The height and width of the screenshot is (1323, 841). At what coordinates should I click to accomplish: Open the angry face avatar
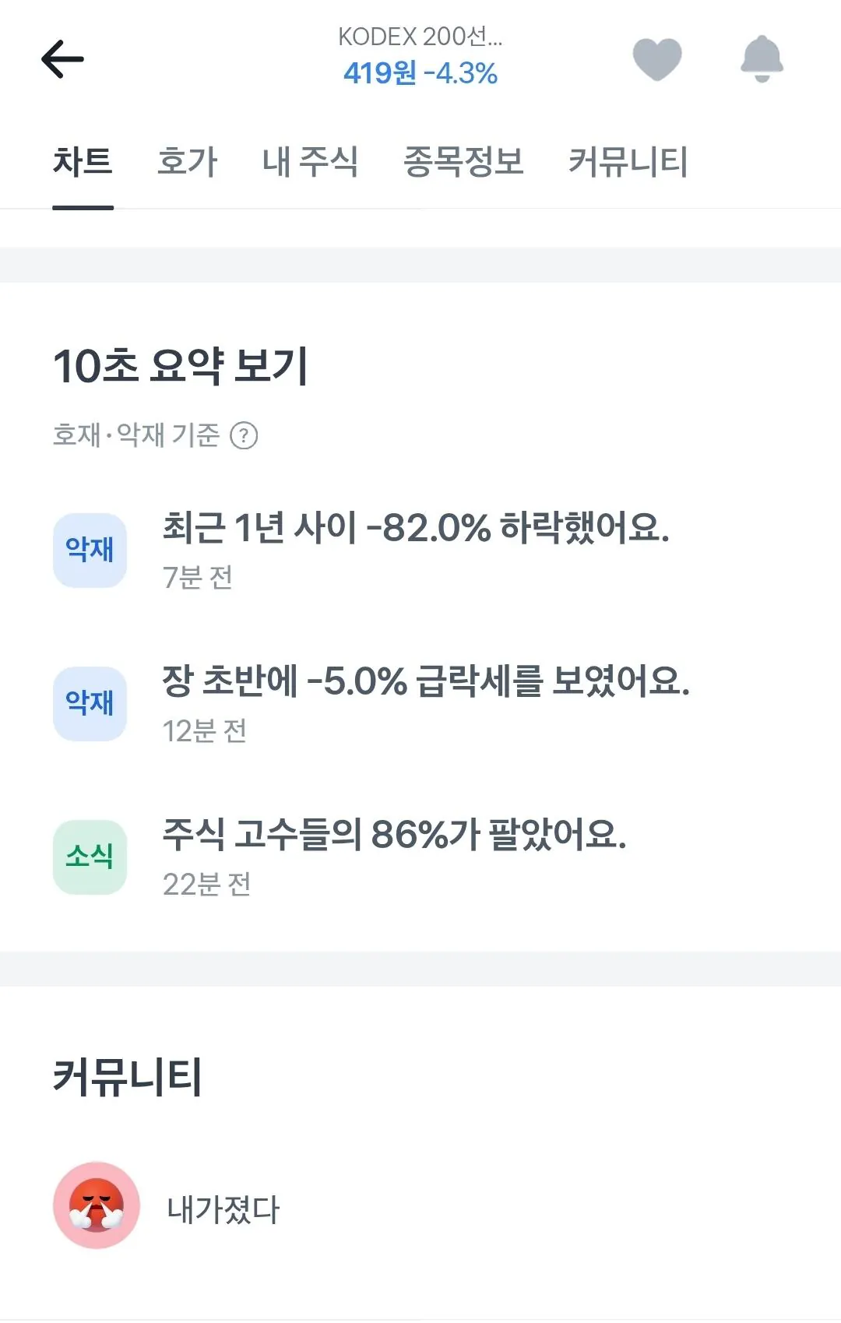[x=97, y=1205]
